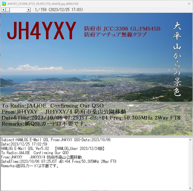
Task: Click 'Freq:50.305MHz 2Way FT8' on the card
Action: pyautogui.click(x=145, y=118)
